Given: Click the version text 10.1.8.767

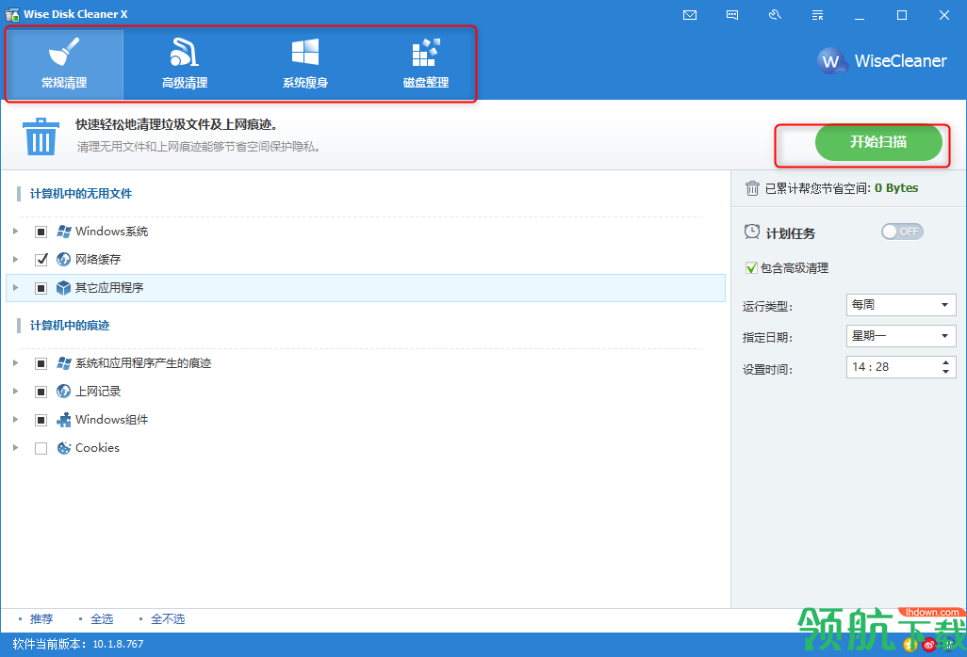Looking at the screenshot, I should 118,644.
